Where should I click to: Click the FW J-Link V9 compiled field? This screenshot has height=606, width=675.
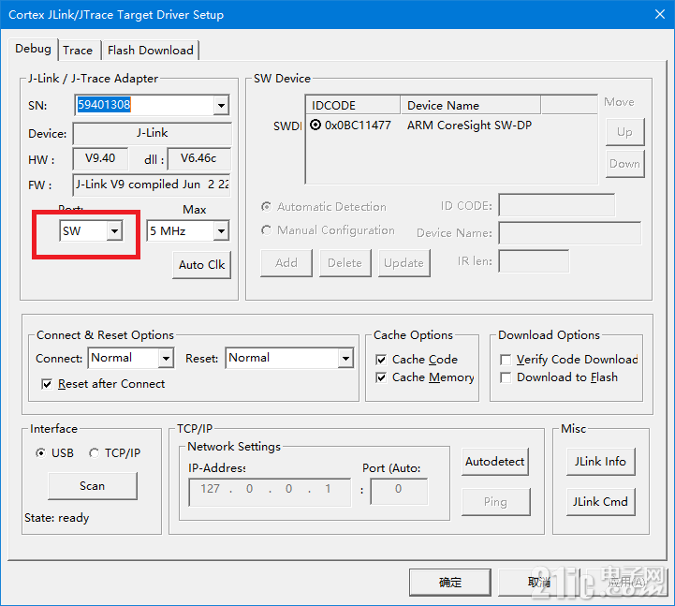152,185
